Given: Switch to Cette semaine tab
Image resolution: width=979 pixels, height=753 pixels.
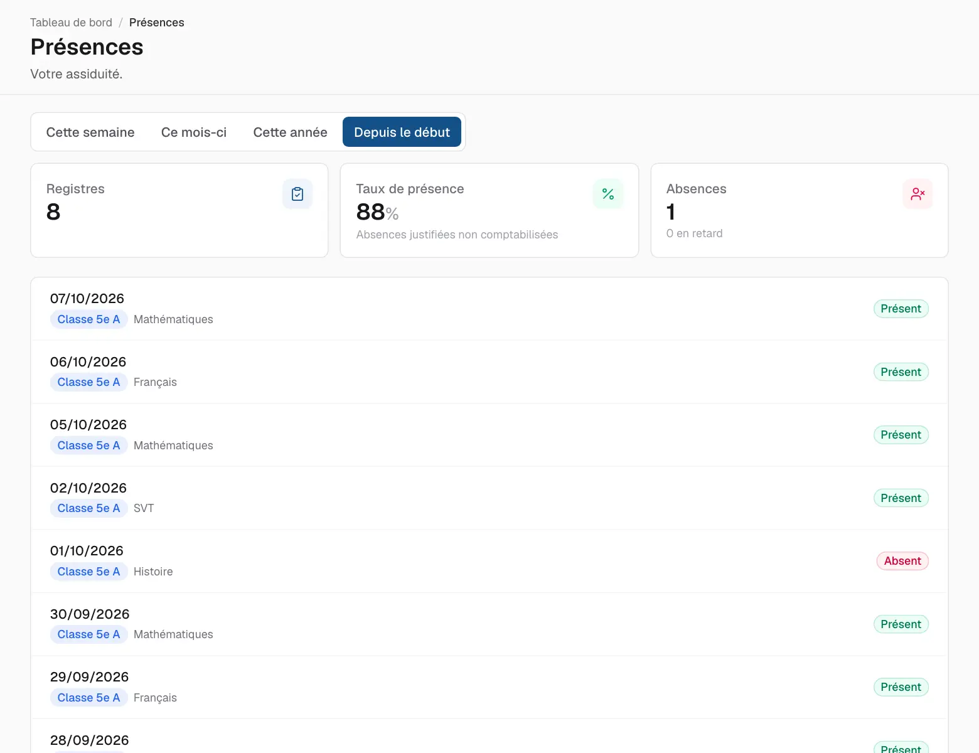Looking at the screenshot, I should [90, 132].
